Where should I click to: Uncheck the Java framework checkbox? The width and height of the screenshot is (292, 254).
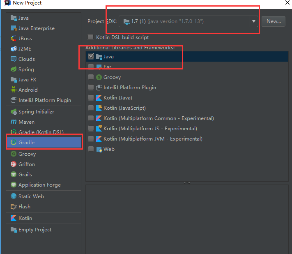coord(91,56)
